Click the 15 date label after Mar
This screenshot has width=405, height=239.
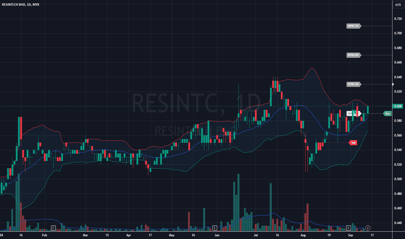(x=107, y=235)
